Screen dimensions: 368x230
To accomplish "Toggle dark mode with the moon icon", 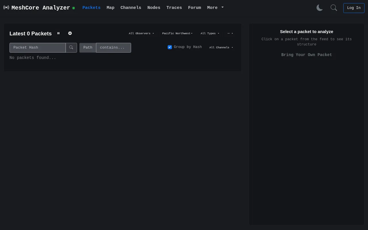I will [x=320, y=8].
